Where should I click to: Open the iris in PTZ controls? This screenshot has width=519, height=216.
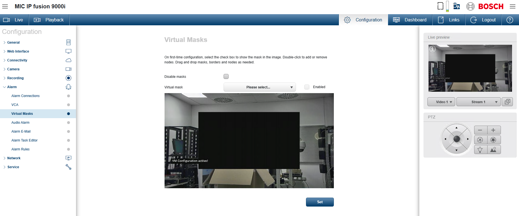[x=494, y=140]
